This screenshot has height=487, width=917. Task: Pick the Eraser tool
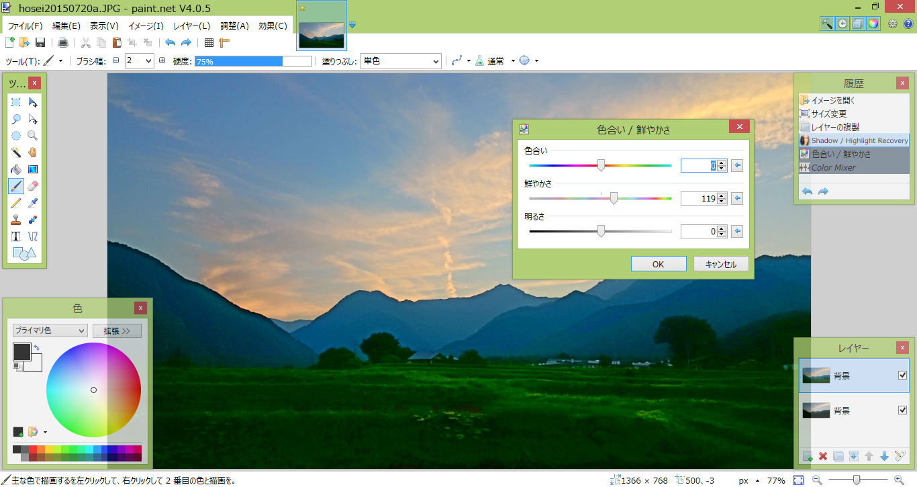(33, 186)
